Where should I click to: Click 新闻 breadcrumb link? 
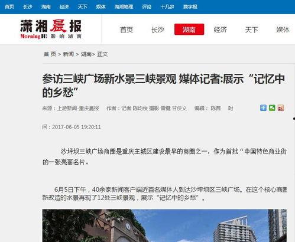[x=69, y=54]
